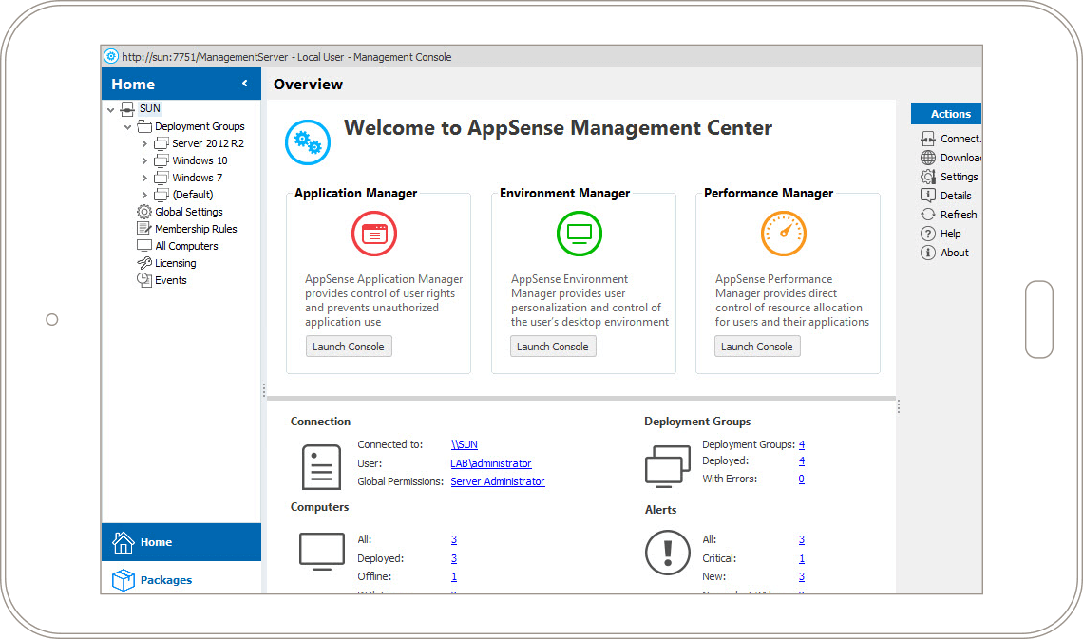Image resolution: width=1083 pixels, height=639 pixels.
Task: Open Global Settings gear icon
Action: coord(144,212)
